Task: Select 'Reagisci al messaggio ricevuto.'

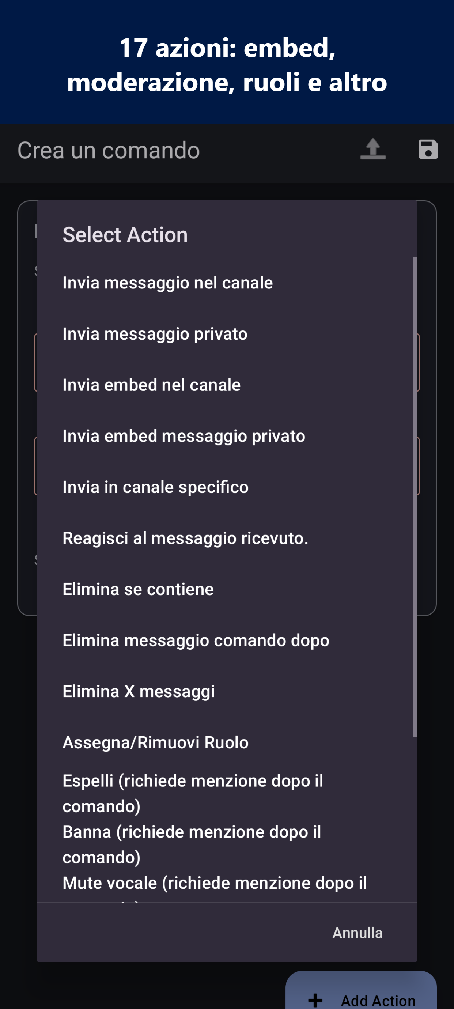Action: click(x=185, y=538)
